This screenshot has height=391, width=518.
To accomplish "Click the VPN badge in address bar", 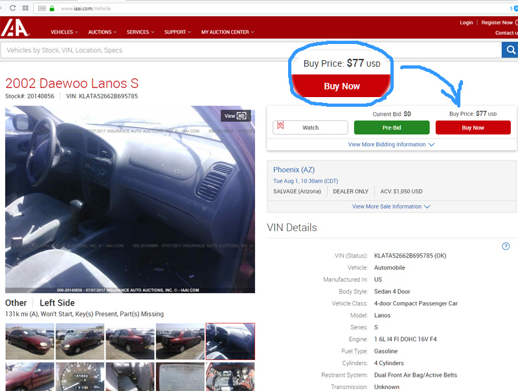I will (x=42, y=8).
